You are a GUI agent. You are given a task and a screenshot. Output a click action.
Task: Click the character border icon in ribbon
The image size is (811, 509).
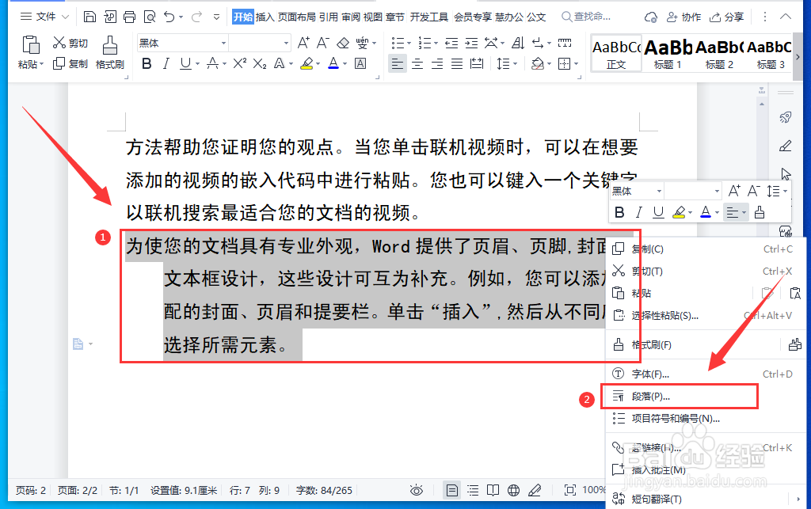(x=360, y=63)
